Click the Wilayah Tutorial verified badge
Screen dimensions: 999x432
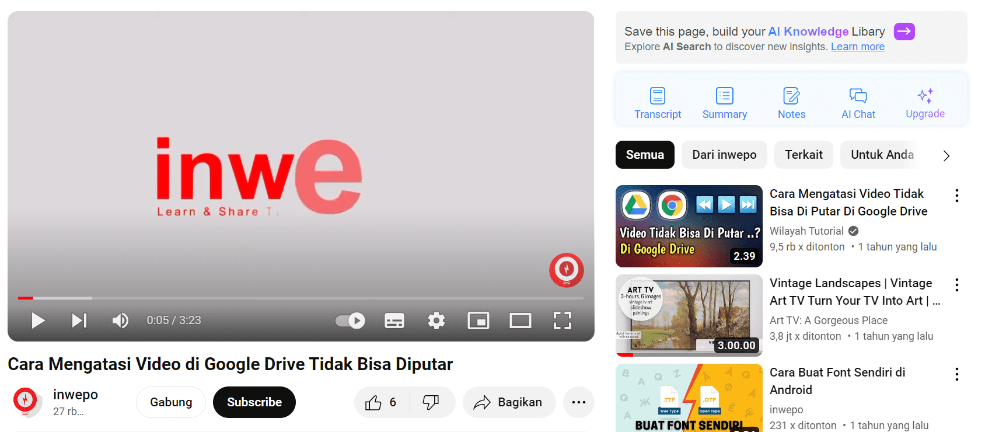click(x=854, y=231)
